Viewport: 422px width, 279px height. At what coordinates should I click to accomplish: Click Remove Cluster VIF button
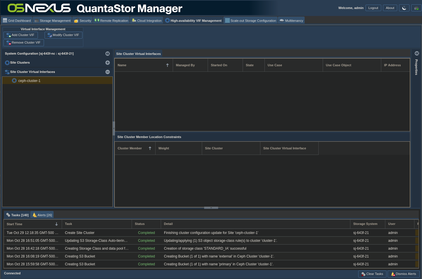point(24,43)
